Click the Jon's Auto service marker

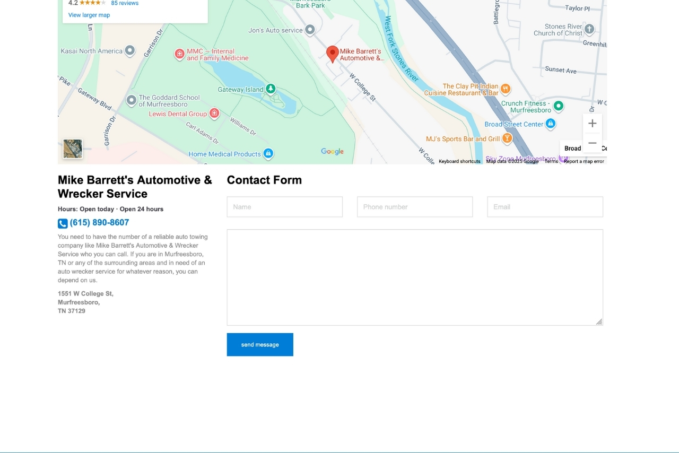tap(310, 30)
